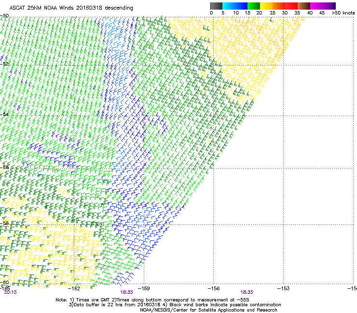Screen dimensions: 357x313
Task: Click the '-159' longitude axis label
Action: point(144,288)
